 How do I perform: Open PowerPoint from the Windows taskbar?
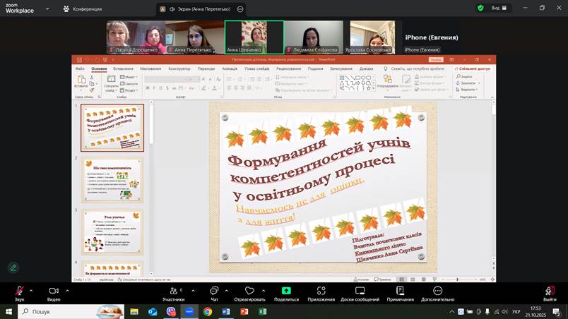pyautogui.click(x=244, y=311)
